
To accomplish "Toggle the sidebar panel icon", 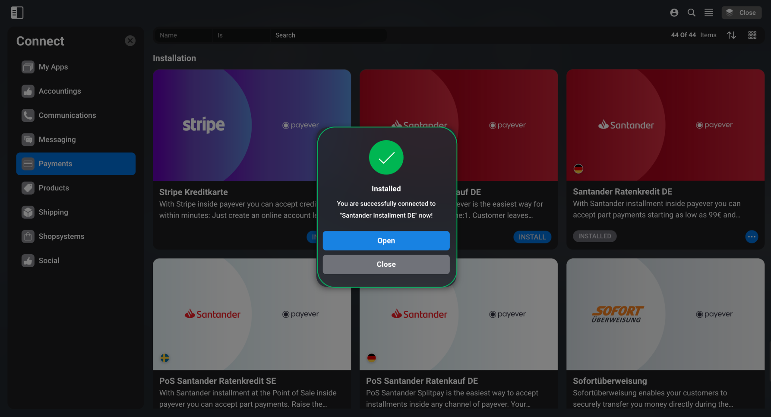I will pyautogui.click(x=17, y=13).
